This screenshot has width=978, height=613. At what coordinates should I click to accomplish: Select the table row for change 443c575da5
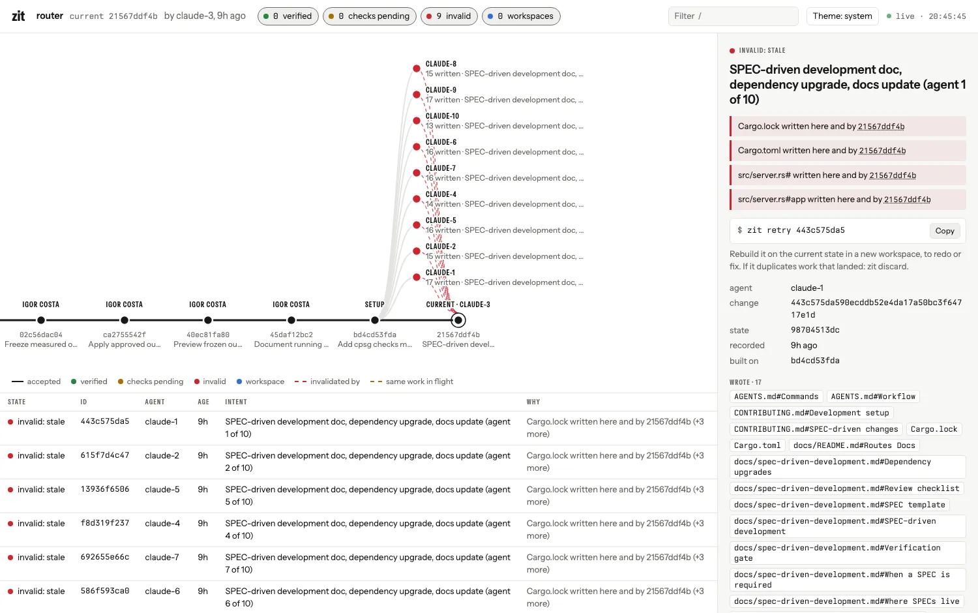pyautogui.click(x=359, y=428)
